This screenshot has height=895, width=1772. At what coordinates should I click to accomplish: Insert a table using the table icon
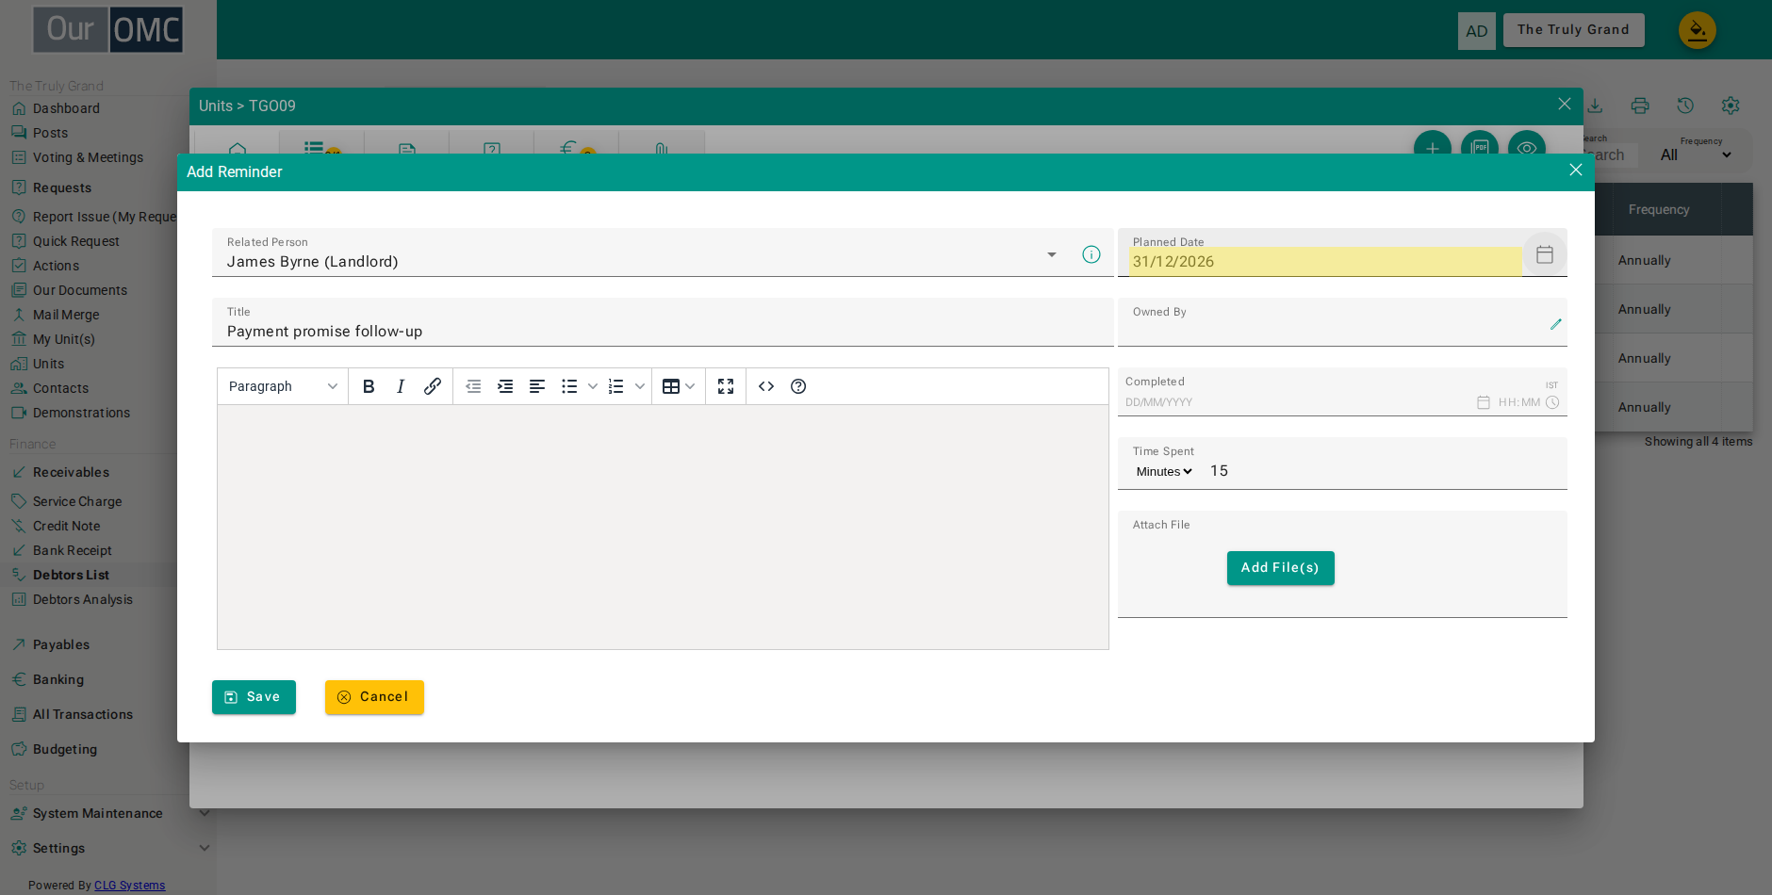[x=671, y=386]
